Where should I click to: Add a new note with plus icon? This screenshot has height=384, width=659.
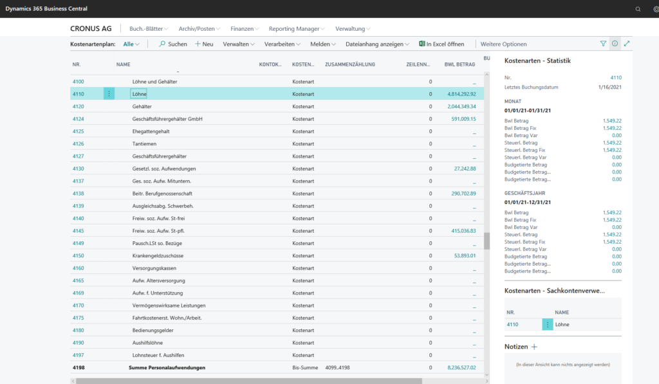coord(534,347)
